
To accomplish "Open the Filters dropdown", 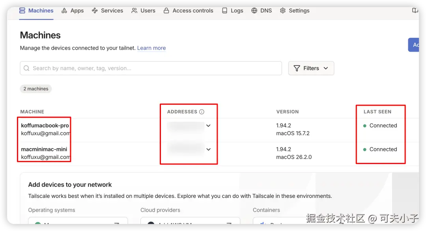I will tap(311, 68).
